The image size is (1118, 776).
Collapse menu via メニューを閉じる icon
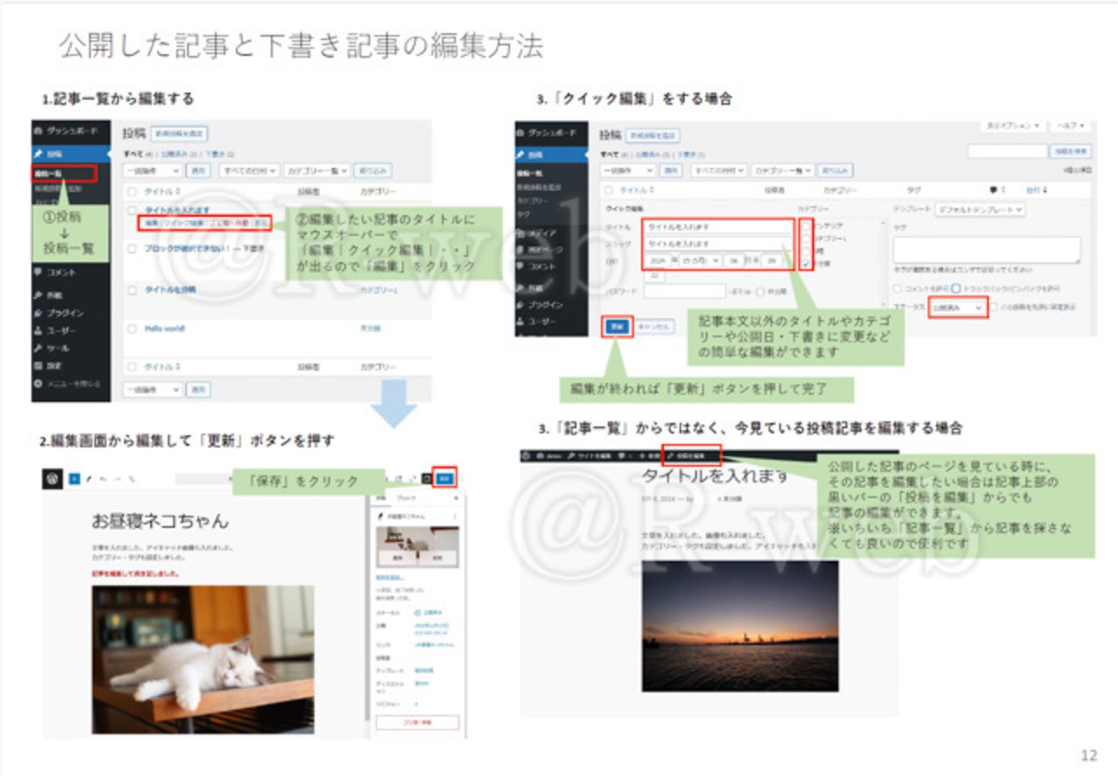pos(38,384)
